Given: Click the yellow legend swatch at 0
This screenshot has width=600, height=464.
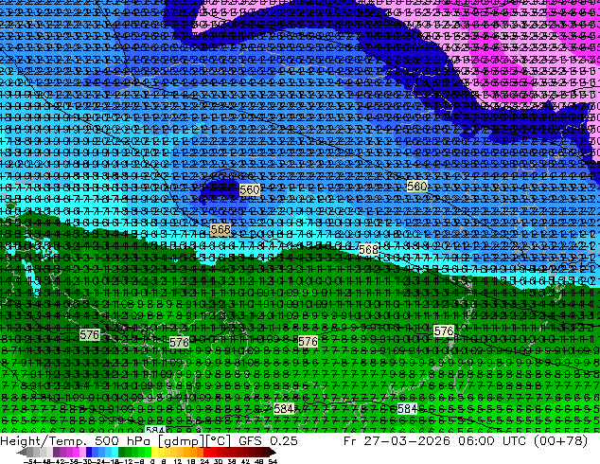Looking at the screenshot, I should [x=154, y=452].
